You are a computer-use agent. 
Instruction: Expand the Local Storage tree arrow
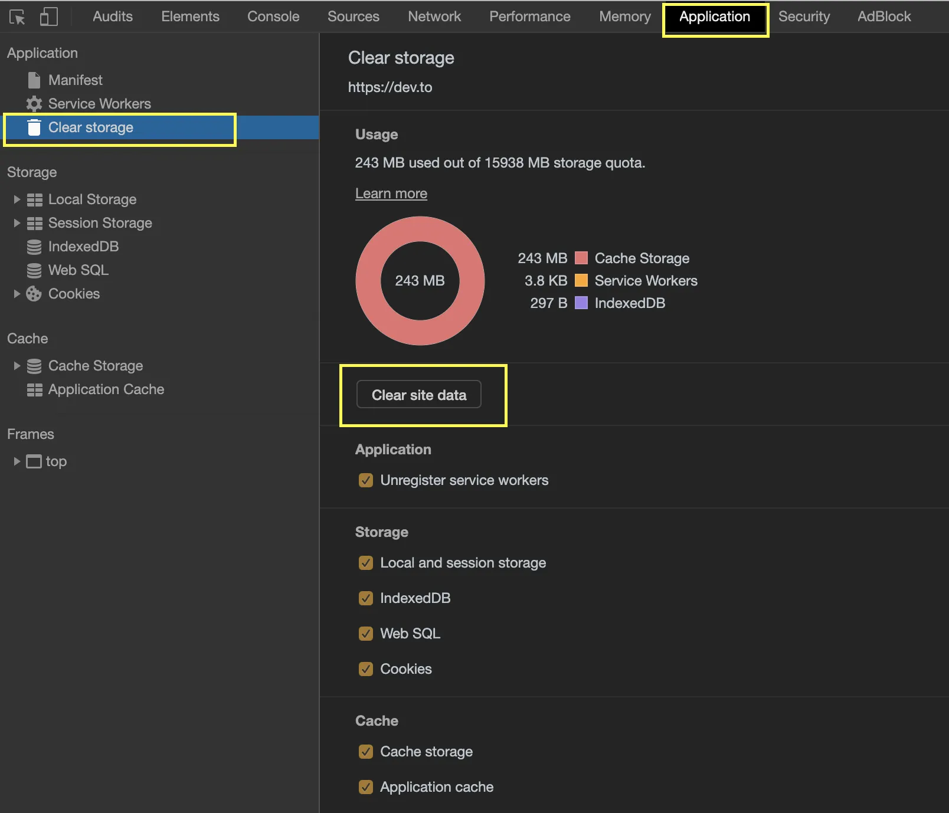(x=17, y=199)
